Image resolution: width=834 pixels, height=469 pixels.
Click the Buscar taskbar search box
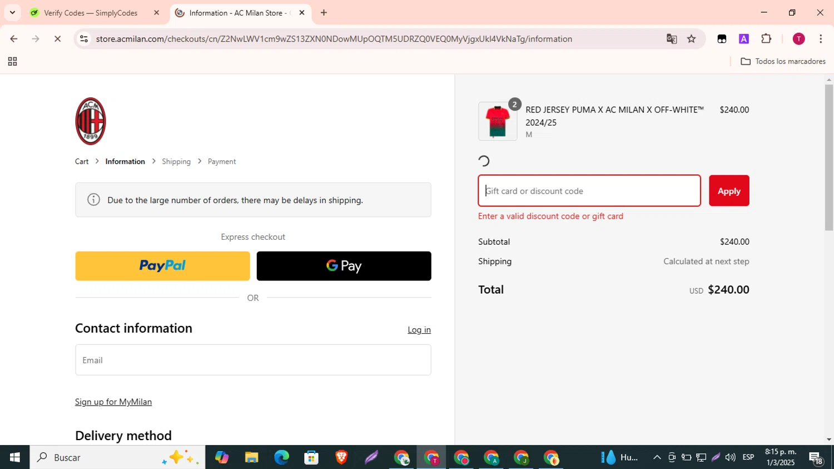point(117,457)
